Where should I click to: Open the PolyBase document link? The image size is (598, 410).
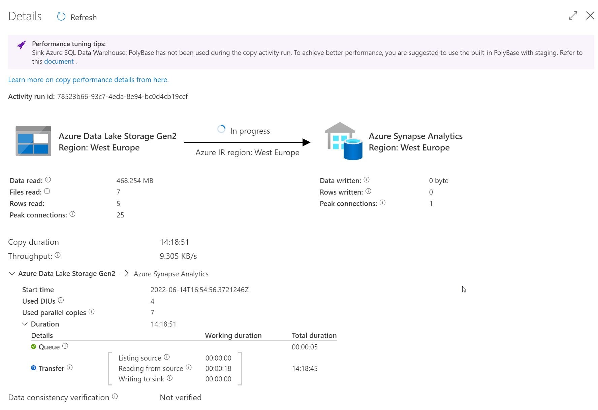tap(59, 61)
